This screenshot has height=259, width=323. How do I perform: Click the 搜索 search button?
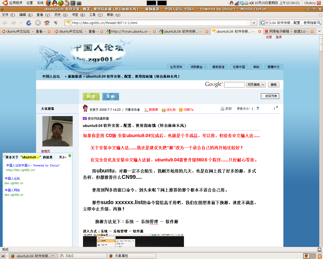pyautogui.click(x=274, y=85)
